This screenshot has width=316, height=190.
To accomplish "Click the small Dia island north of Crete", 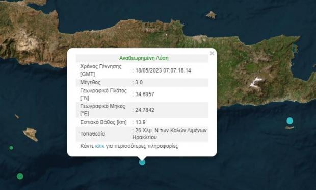I will (x=211, y=15).
